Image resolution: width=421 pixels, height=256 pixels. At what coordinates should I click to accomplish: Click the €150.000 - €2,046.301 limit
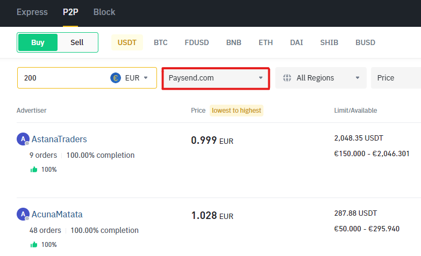click(x=372, y=153)
